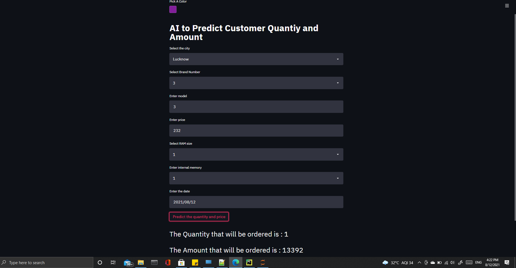Open the Select the city dropdown
Image resolution: width=516 pixels, height=268 pixels.
click(x=256, y=59)
